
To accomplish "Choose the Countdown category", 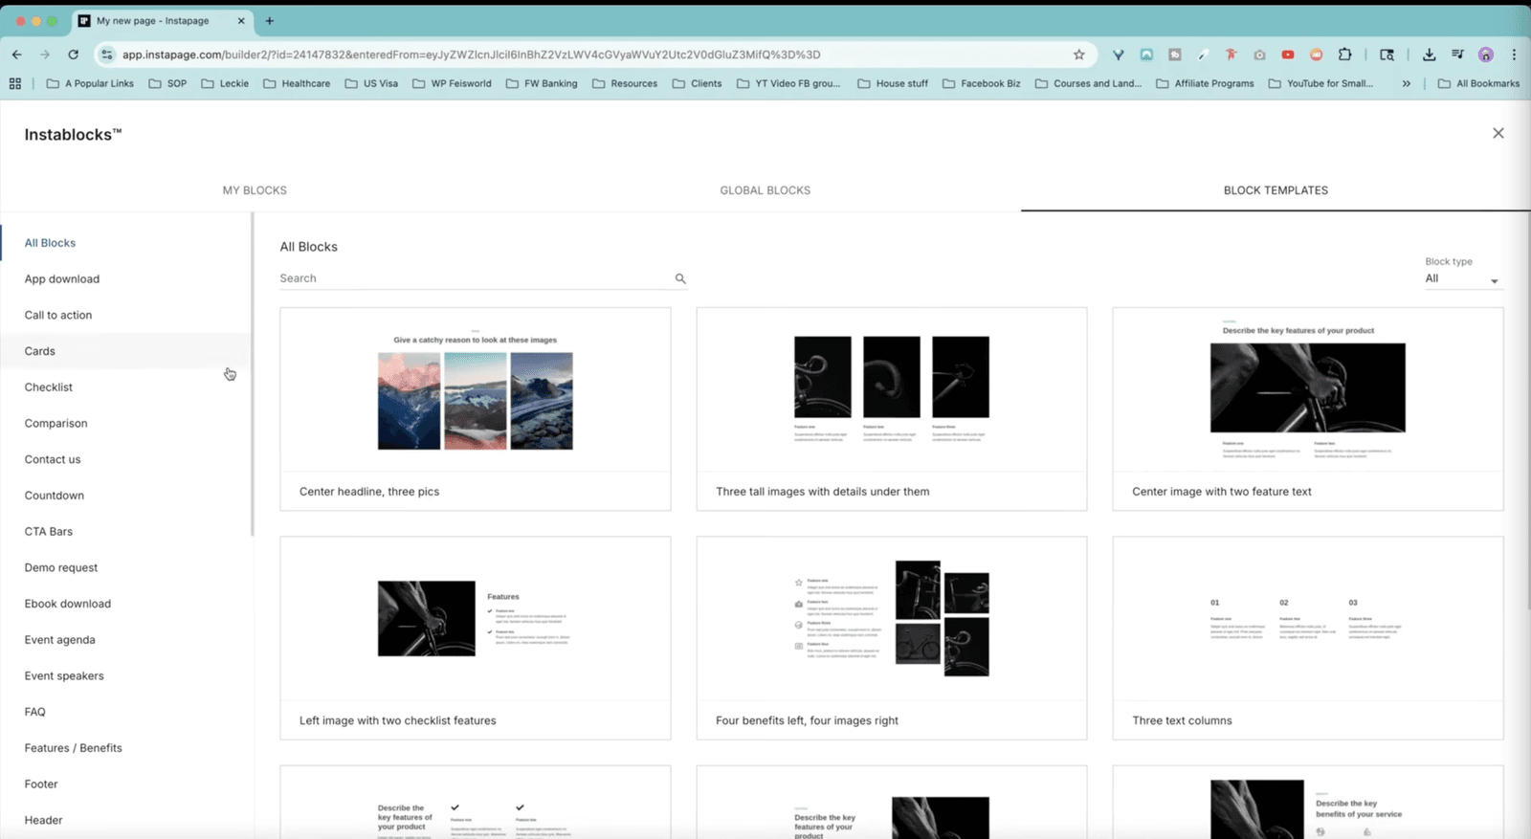I will 125,496.
